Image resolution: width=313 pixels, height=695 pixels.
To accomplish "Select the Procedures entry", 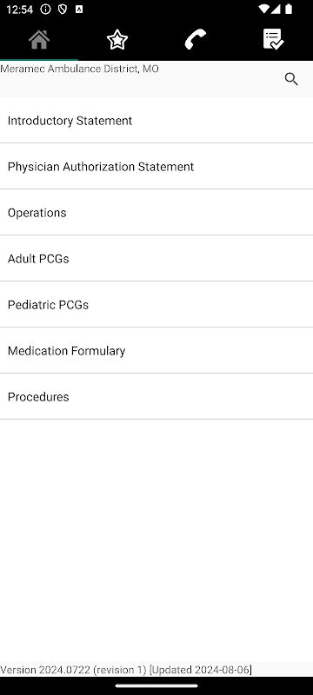I will (x=156, y=397).
